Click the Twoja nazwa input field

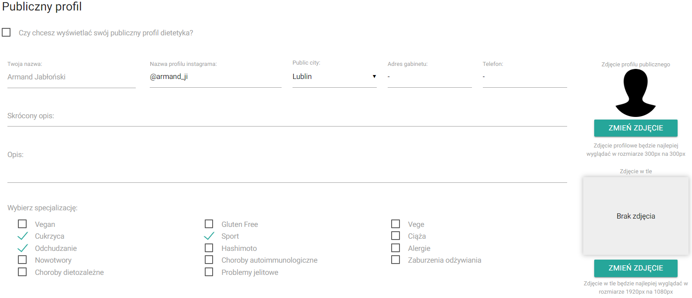tap(71, 77)
